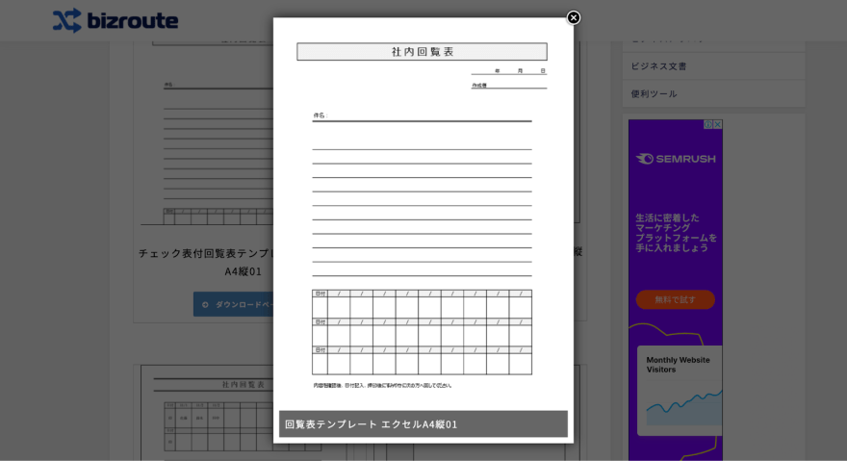Dismiss the Semrush ad with its X icon
Viewport: 847px width, 461px height.
pos(717,124)
